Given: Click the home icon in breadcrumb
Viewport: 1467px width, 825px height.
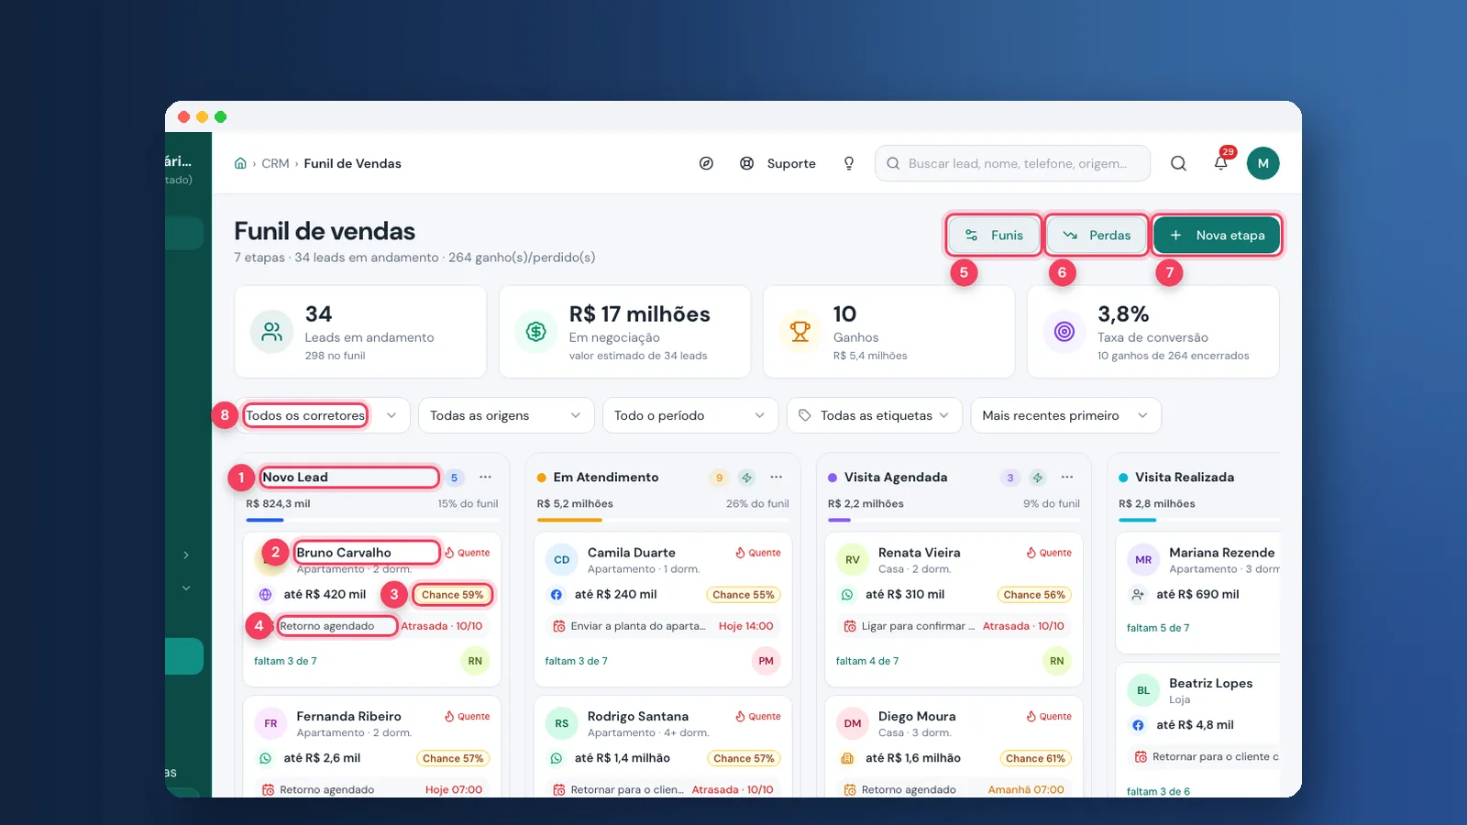Looking at the screenshot, I should click(240, 163).
